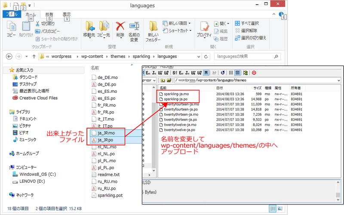Click Rename (名前の変更) in ribbon
The image size is (344, 215).
(x=134, y=32)
